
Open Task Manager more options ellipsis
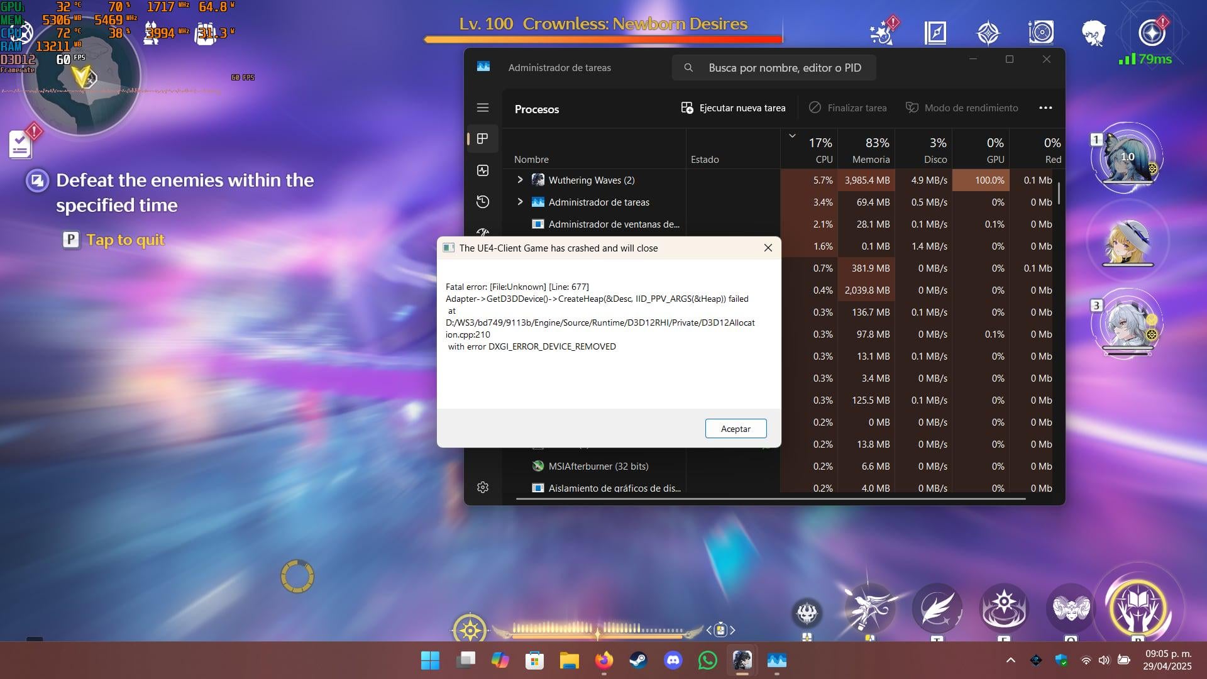coord(1045,108)
